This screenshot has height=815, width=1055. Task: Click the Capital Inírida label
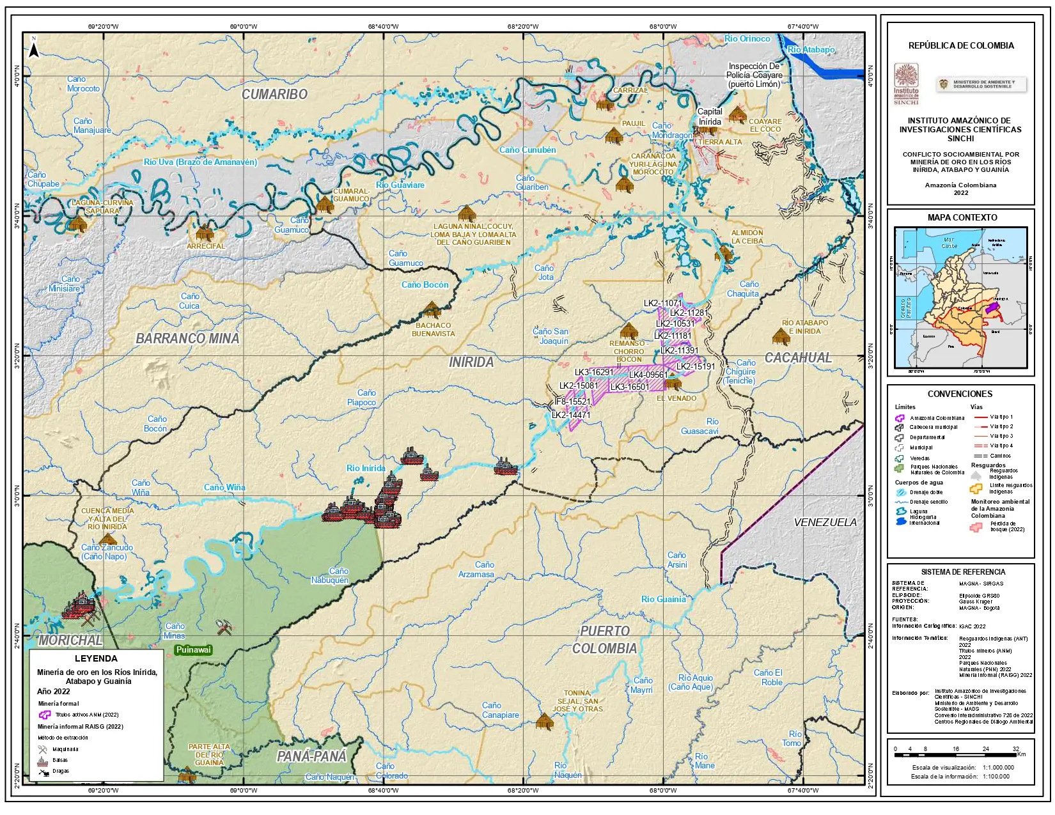coord(710,116)
